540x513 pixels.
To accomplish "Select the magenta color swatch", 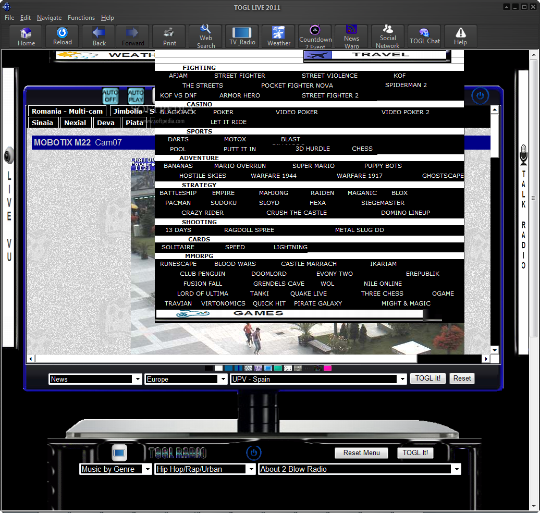I will point(327,368).
